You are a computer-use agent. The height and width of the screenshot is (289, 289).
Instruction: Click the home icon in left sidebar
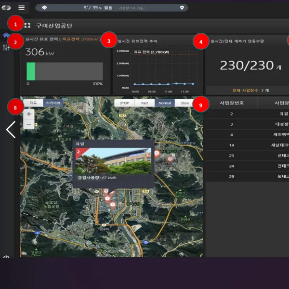pos(6,35)
